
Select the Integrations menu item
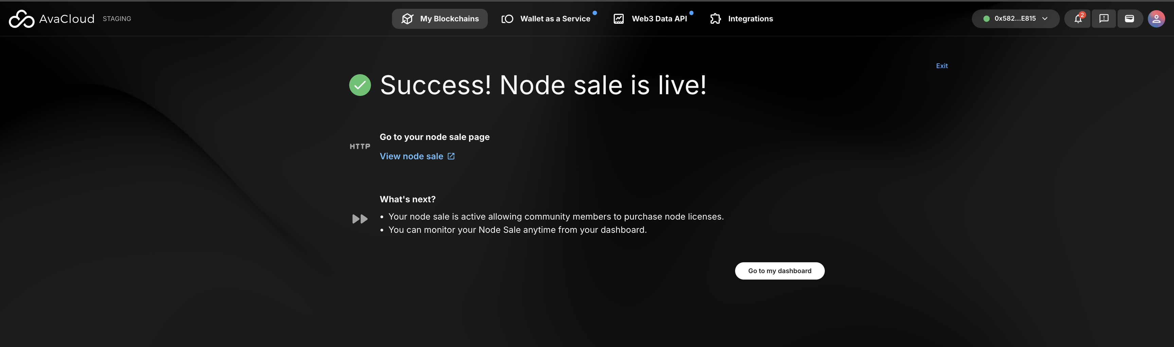pyautogui.click(x=750, y=19)
